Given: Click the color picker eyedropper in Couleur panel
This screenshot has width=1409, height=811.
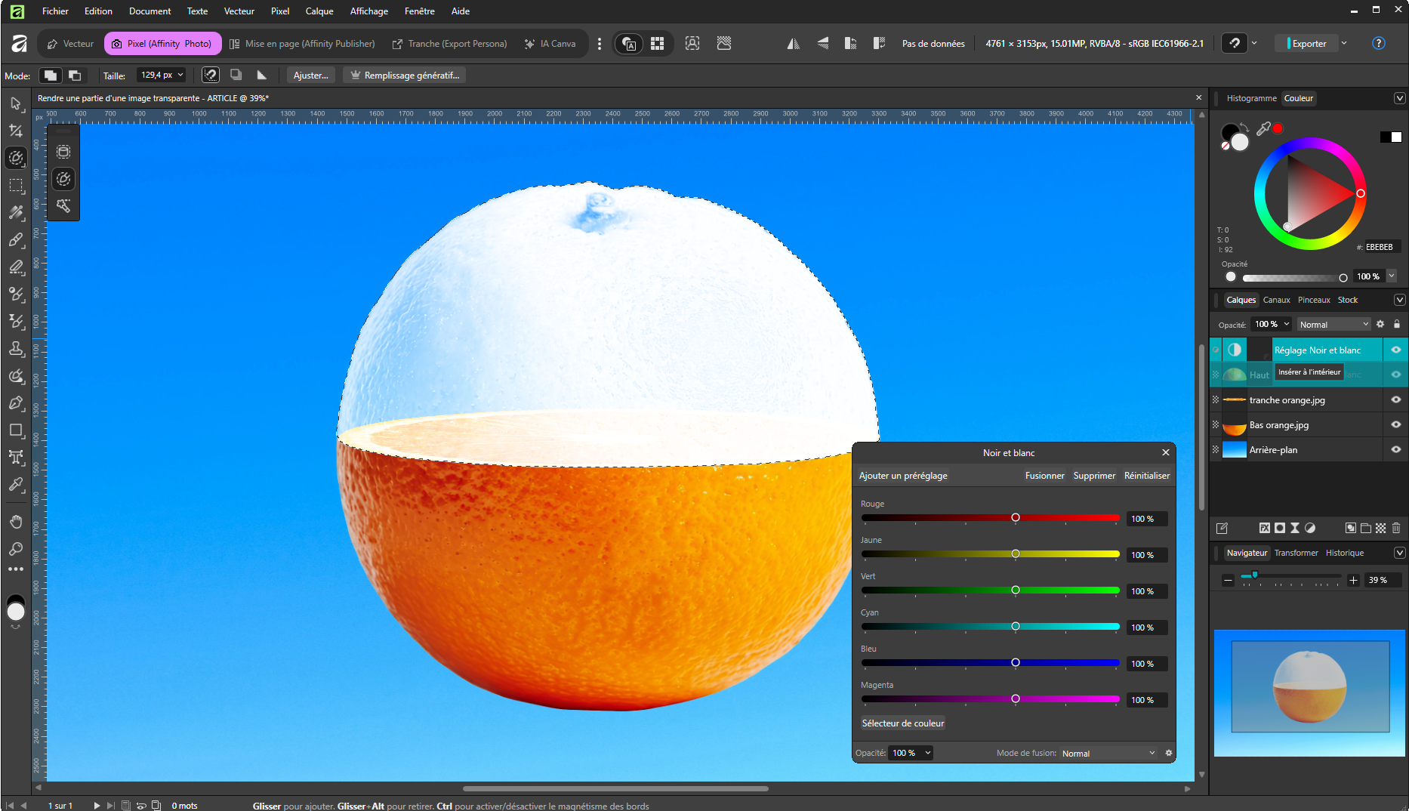Looking at the screenshot, I should pyautogui.click(x=1263, y=129).
